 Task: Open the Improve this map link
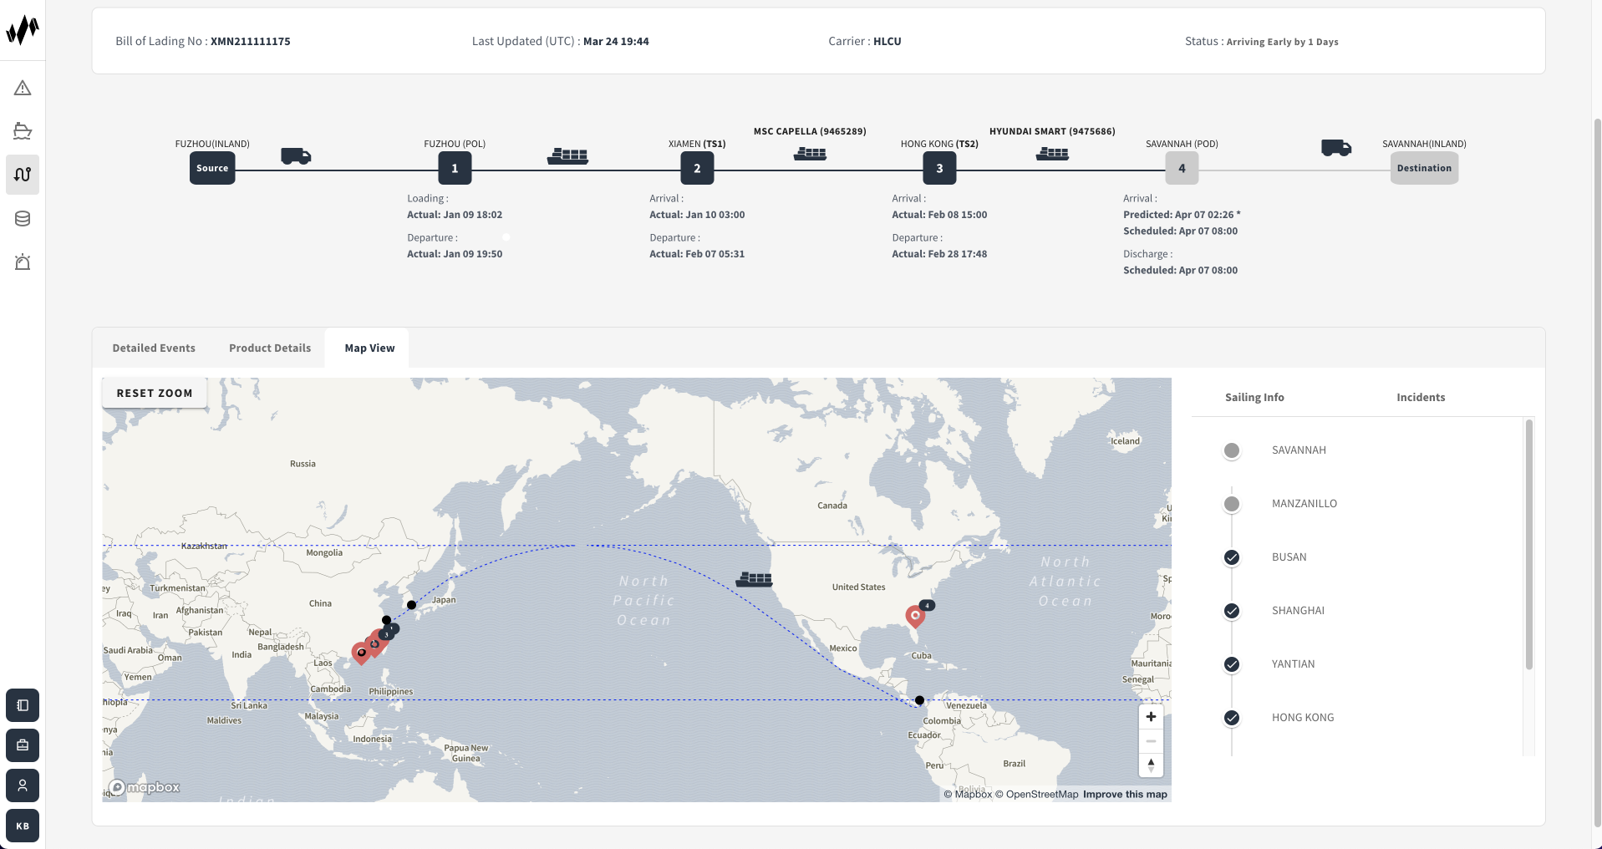click(x=1125, y=794)
